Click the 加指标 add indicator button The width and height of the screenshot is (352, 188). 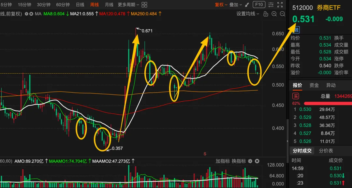click(x=223, y=161)
